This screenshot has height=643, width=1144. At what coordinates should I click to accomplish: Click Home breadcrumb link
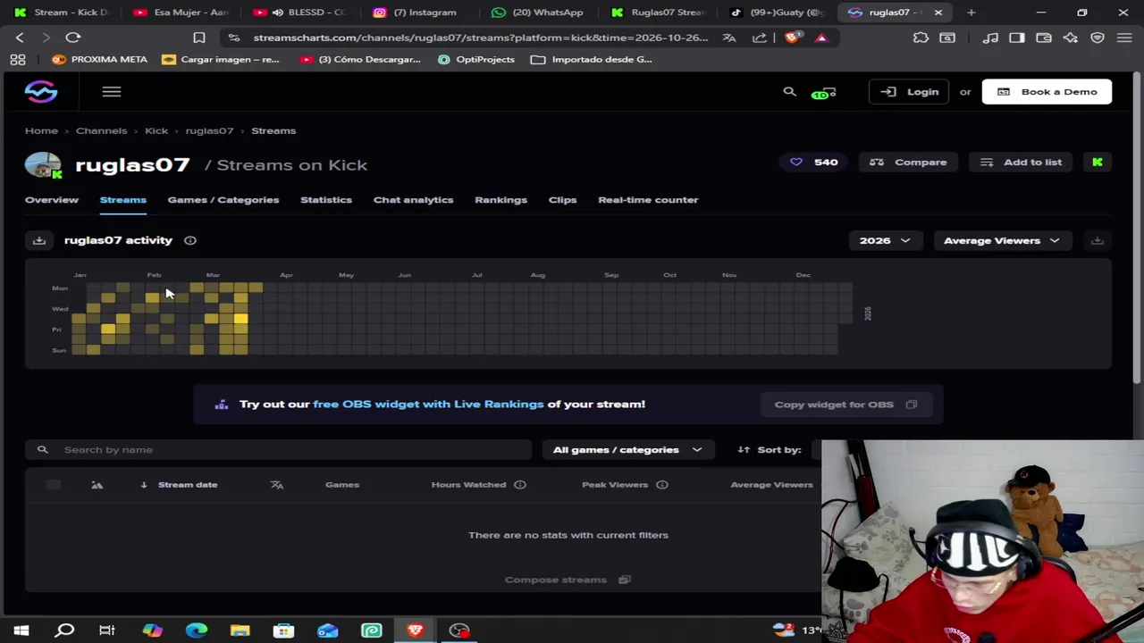tap(41, 130)
